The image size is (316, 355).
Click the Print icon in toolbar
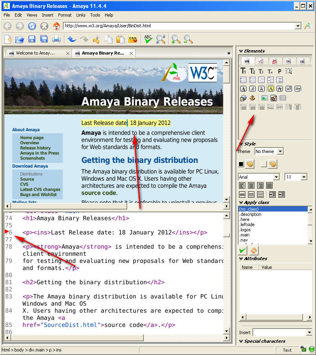click(x=56, y=39)
